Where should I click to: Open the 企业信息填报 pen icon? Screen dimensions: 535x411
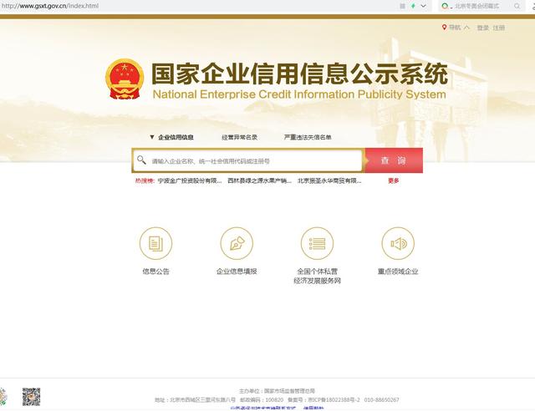tap(237, 244)
